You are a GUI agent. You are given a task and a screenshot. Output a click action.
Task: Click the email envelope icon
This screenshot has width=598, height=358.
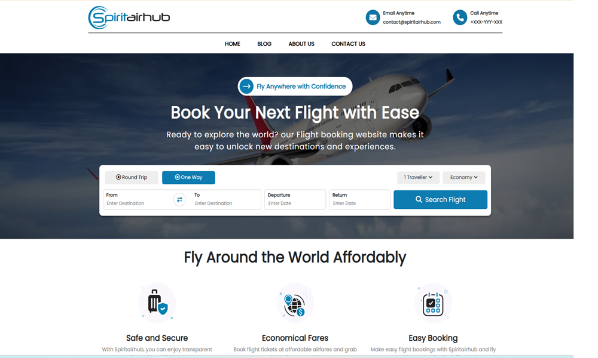[x=373, y=17]
